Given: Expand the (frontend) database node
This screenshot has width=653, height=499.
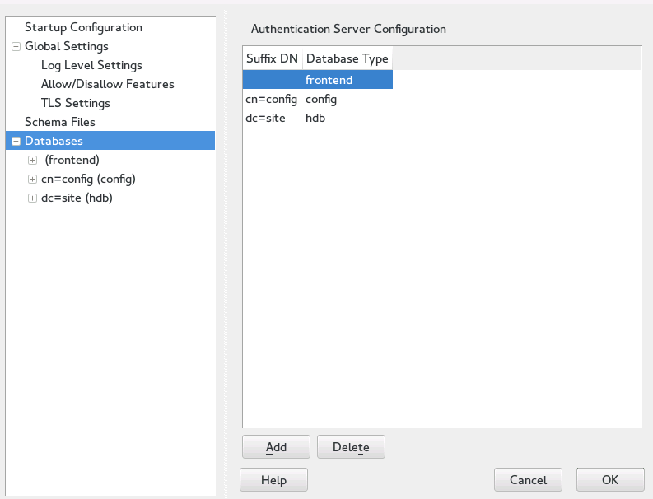Looking at the screenshot, I should 33,160.
